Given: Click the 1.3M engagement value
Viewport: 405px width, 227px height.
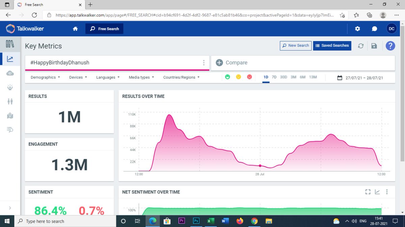Looking at the screenshot, I should pyautogui.click(x=70, y=165).
